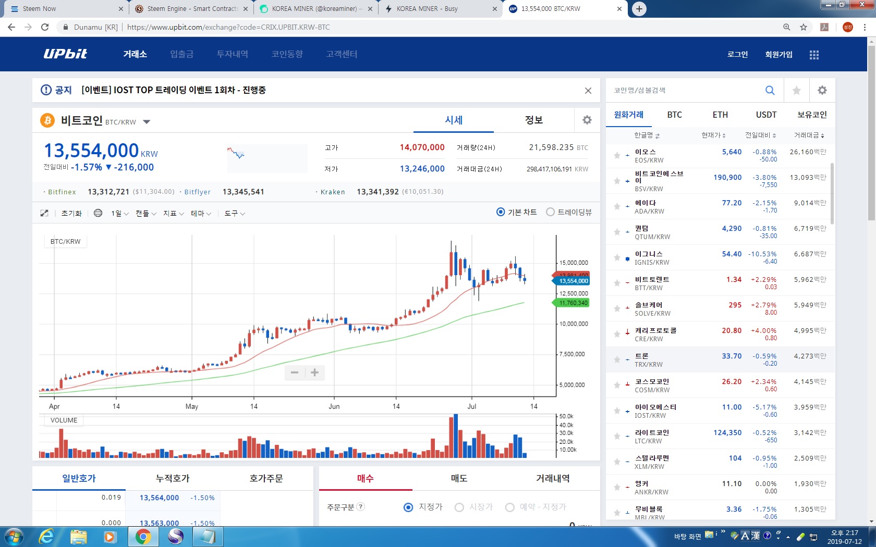Switch to 정보 tab

pyautogui.click(x=533, y=120)
